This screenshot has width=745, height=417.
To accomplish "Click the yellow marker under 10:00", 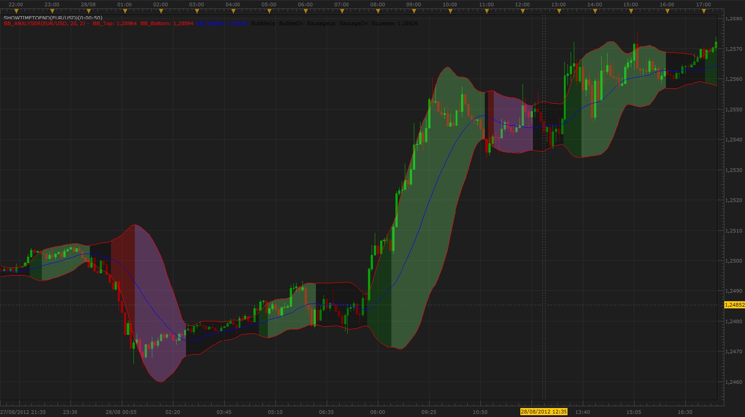I will pos(450,10).
